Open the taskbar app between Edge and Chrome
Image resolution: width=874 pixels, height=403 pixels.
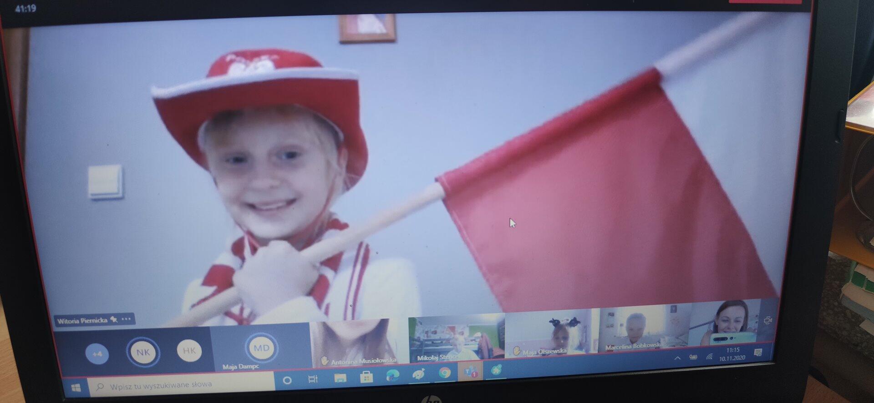point(418,374)
